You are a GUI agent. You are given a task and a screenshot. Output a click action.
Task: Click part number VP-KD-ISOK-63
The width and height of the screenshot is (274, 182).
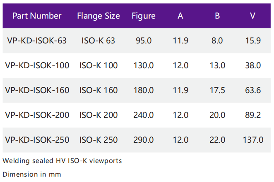pyautogui.click(x=37, y=41)
